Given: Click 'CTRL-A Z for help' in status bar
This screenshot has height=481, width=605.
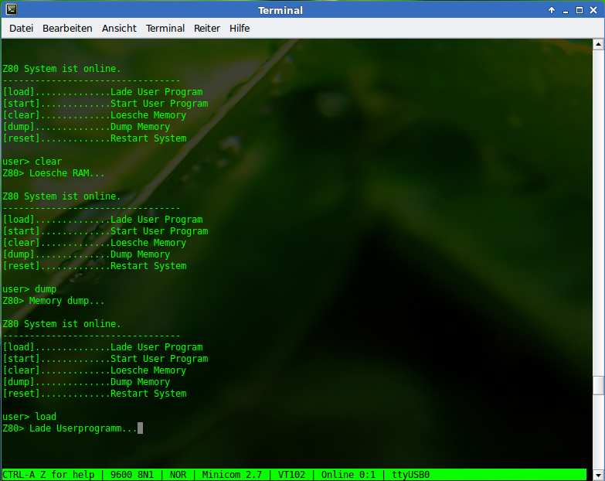Looking at the screenshot, I should click(48, 475).
